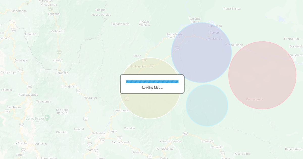Click the Santa María de Nieva label

point(174,36)
